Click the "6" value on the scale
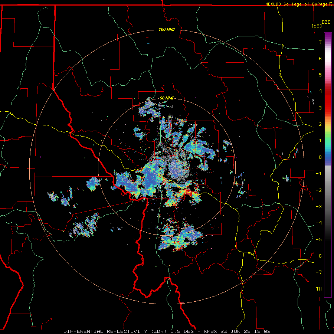Viewport: 334px width, 334px height. (x=320, y=58)
